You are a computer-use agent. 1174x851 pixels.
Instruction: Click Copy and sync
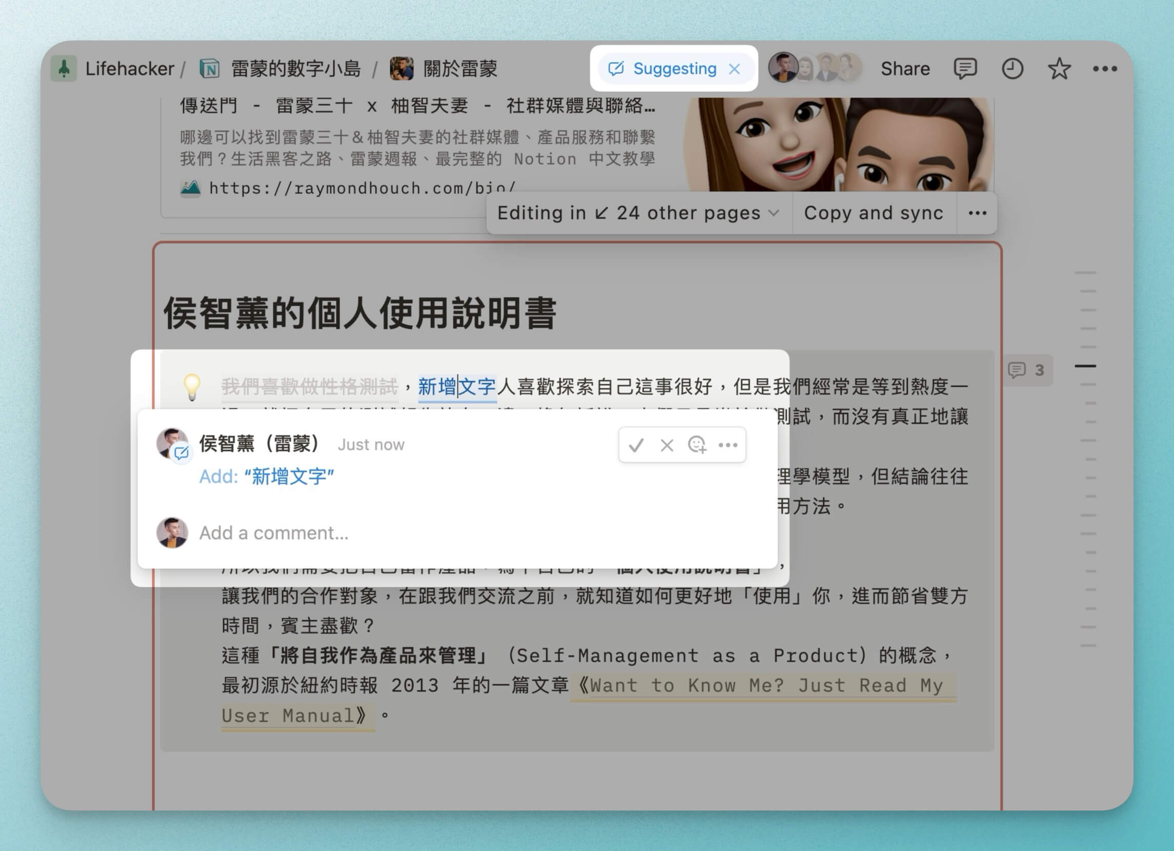873,213
